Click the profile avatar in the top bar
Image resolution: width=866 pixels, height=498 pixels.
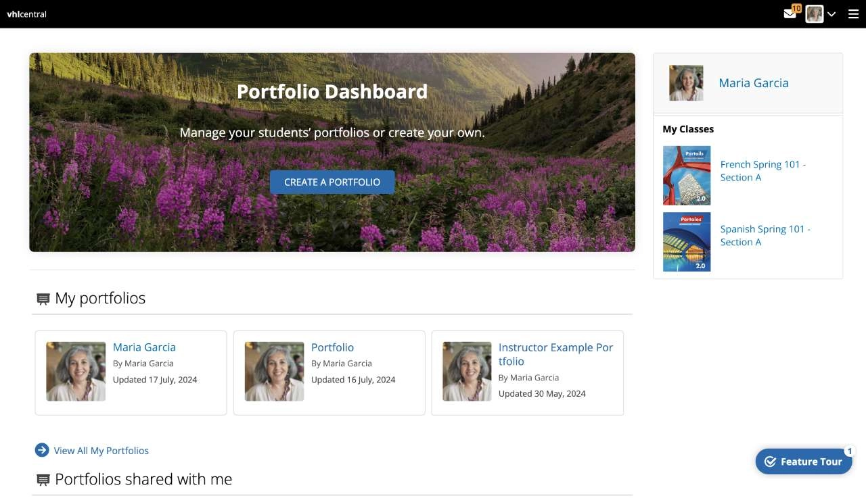(x=815, y=14)
